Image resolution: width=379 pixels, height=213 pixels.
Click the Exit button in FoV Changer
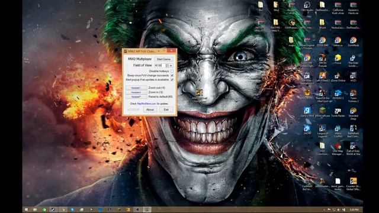166,109
